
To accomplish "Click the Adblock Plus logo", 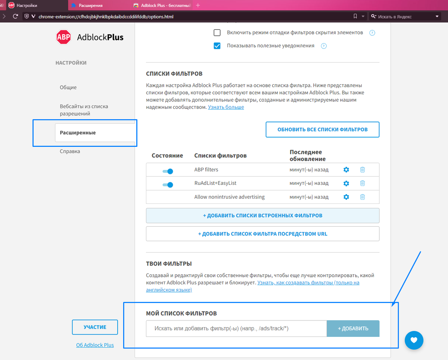I will [90, 37].
